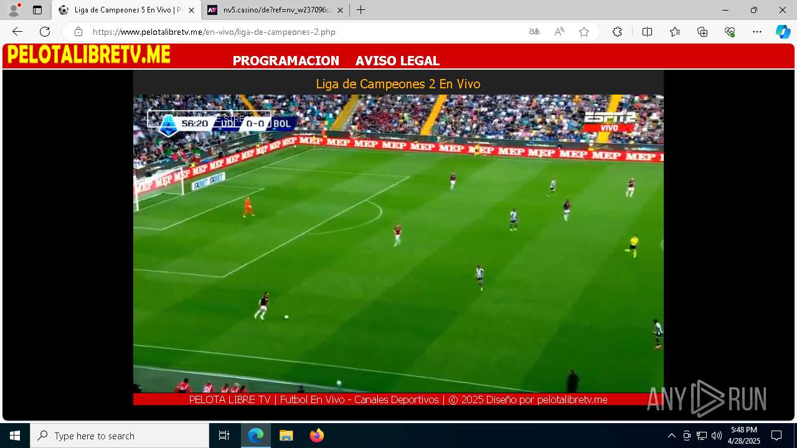
Task: Open the browser profile icon
Action: pos(14,10)
